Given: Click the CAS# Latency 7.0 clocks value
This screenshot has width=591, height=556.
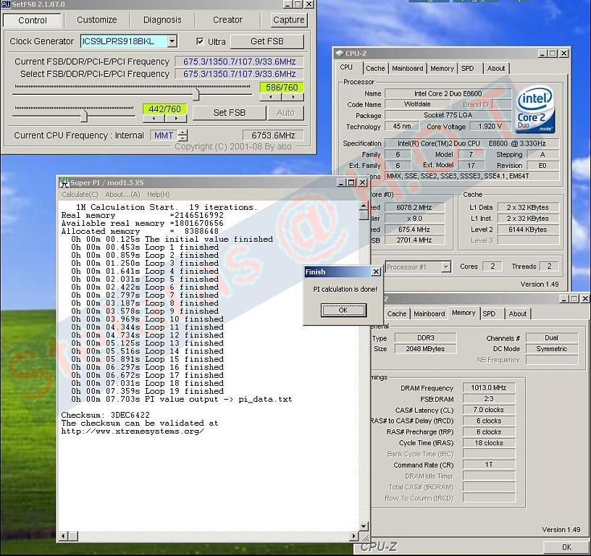Looking at the screenshot, I should (488, 410).
